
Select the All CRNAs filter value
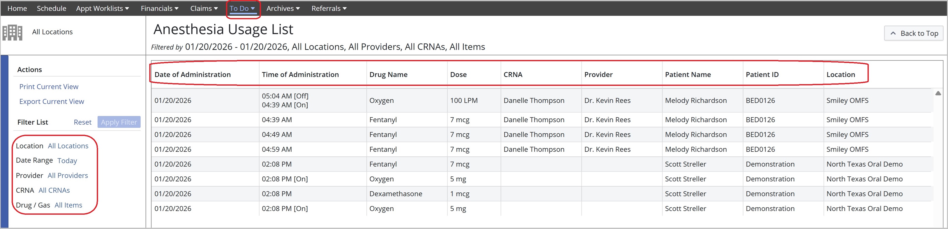(x=54, y=190)
